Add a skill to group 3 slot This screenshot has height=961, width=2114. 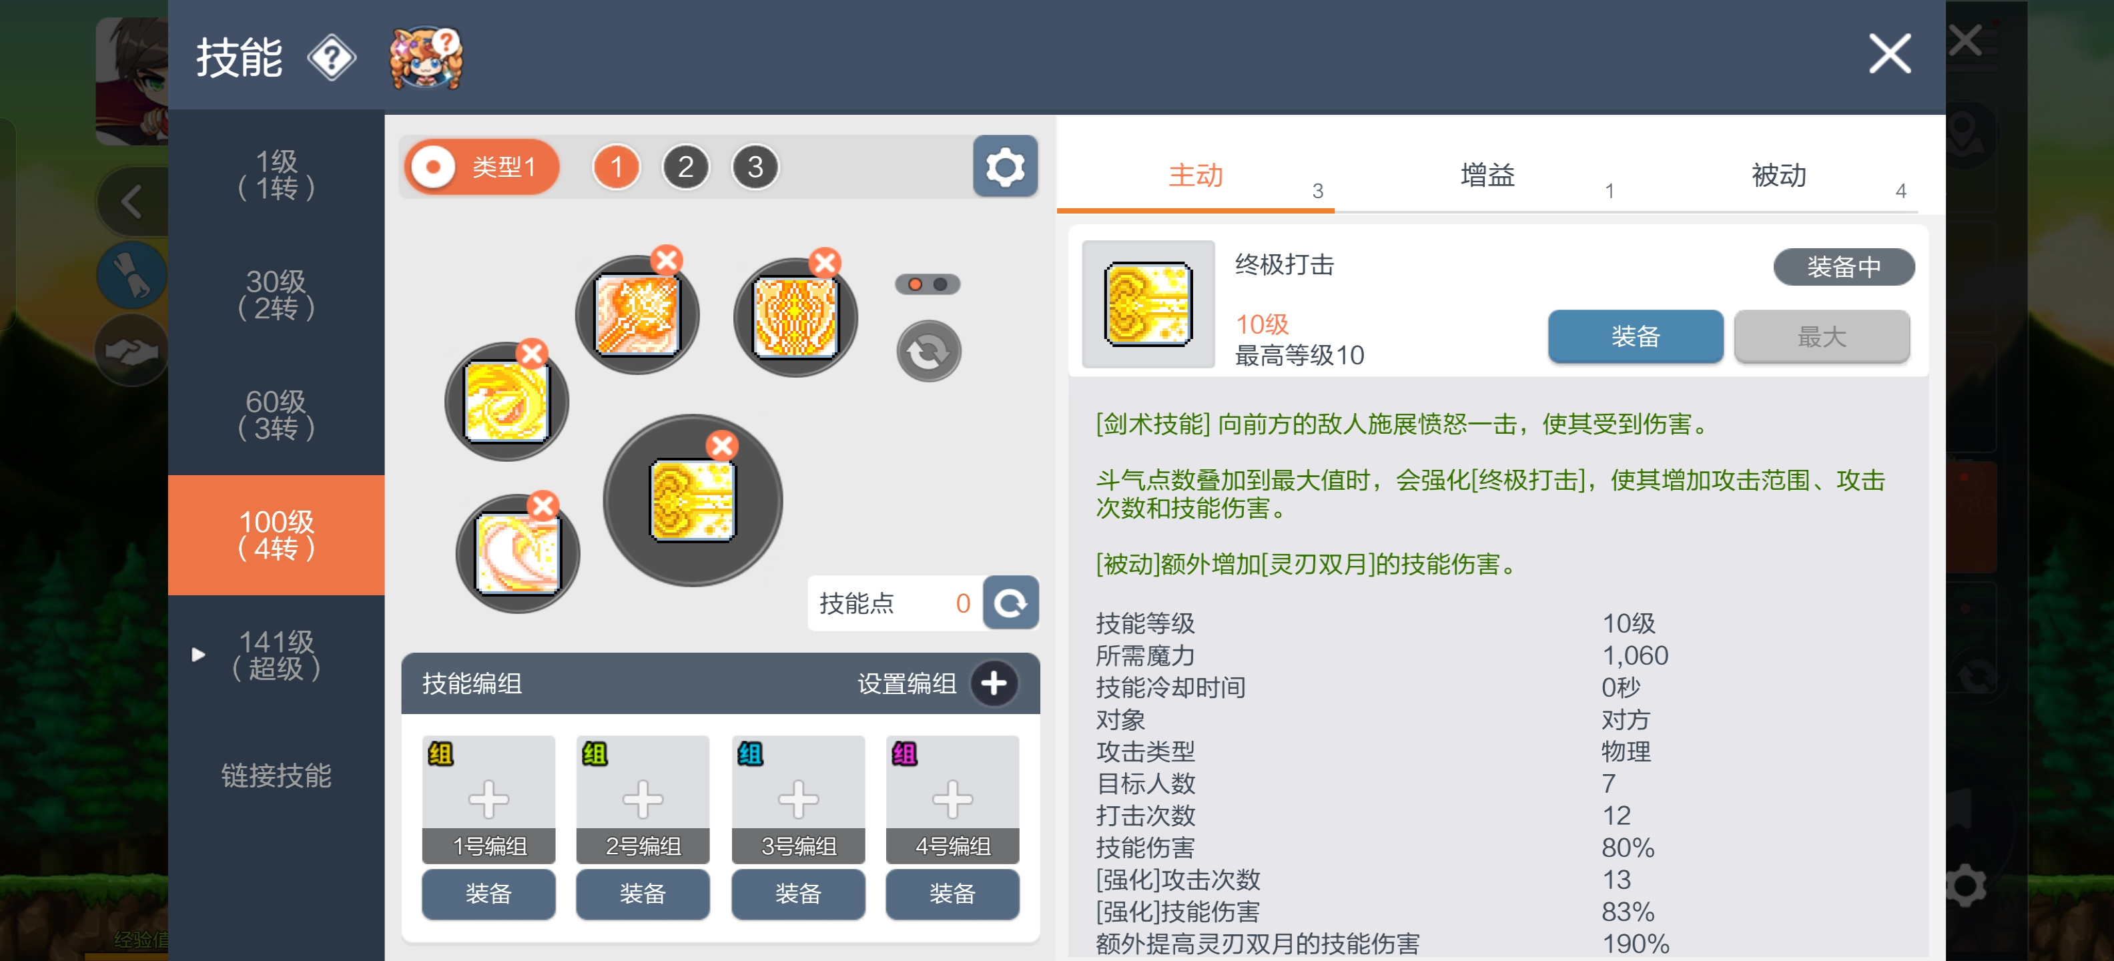coord(797,799)
